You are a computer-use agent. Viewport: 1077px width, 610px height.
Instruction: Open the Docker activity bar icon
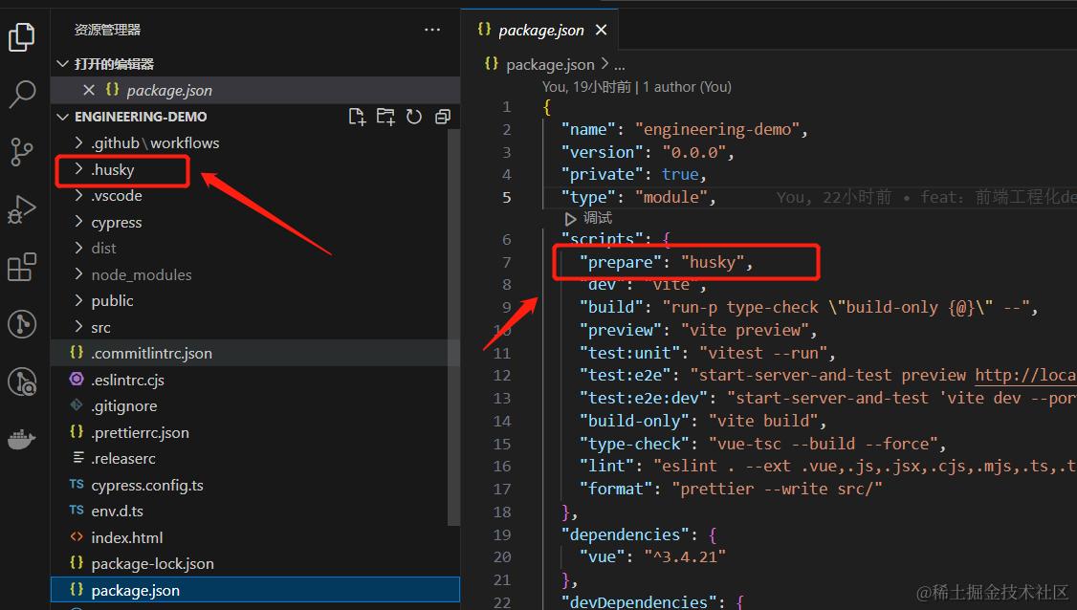click(x=21, y=438)
